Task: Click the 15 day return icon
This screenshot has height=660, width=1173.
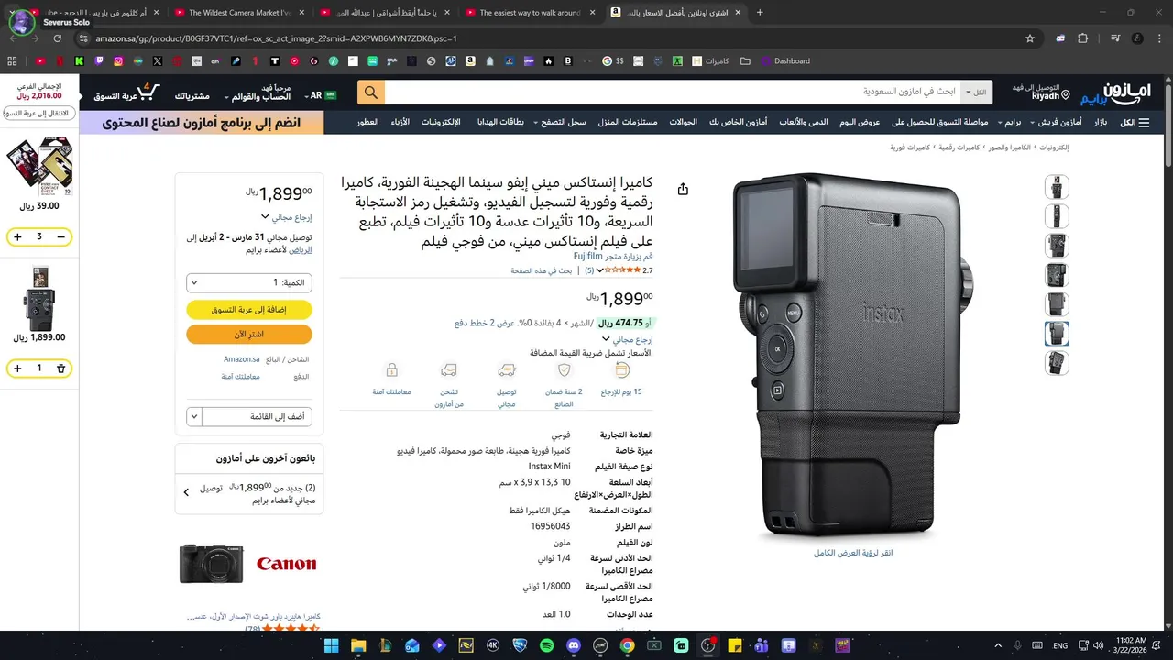Action: click(622, 370)
